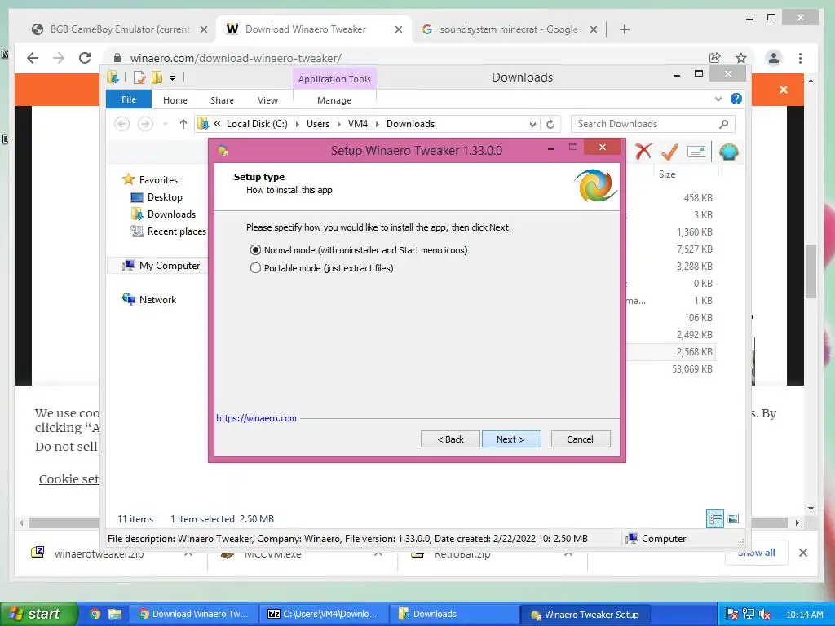Select Favorites in navigation pane
Image resolution: width=835 pixels, height=626 pixels.
(158, 180)
